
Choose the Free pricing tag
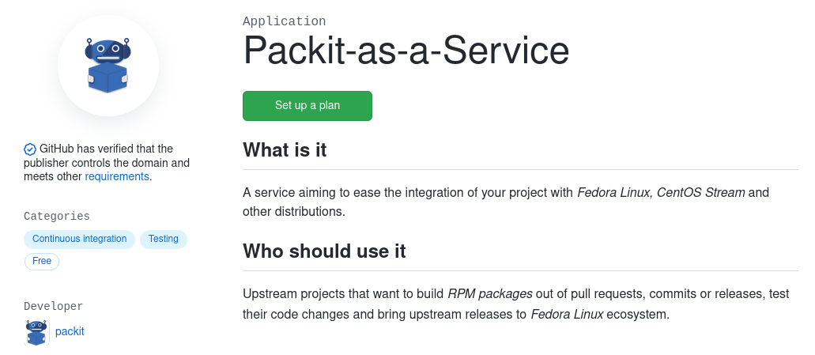click(x=42, y=261)
